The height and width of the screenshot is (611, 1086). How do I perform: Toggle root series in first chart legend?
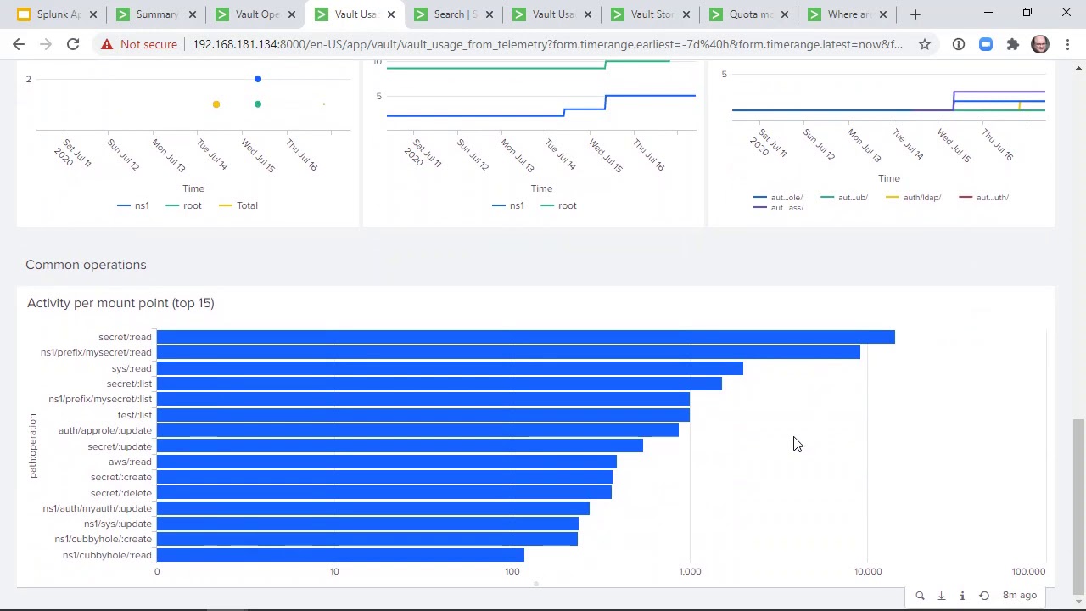click(x=184, y=205)
